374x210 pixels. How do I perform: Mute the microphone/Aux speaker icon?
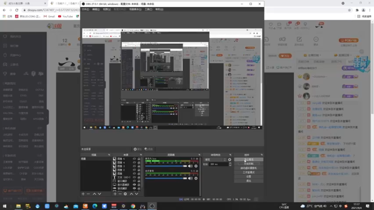(x=190, y=166)
